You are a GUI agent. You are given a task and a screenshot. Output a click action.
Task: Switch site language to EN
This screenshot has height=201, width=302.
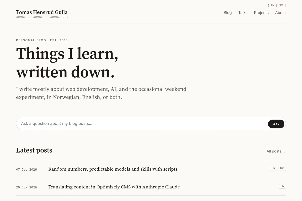point(272,5)
